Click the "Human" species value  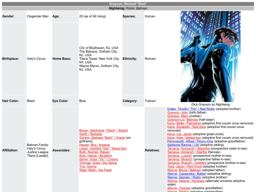pos(150,16)
